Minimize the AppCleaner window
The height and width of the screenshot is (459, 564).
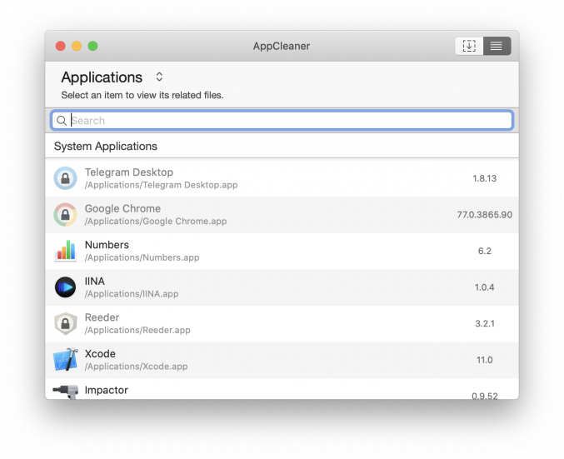(x=77, y=46)
